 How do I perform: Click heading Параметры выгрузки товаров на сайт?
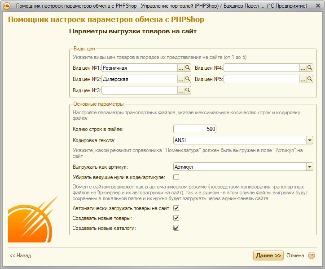point(133,31)
